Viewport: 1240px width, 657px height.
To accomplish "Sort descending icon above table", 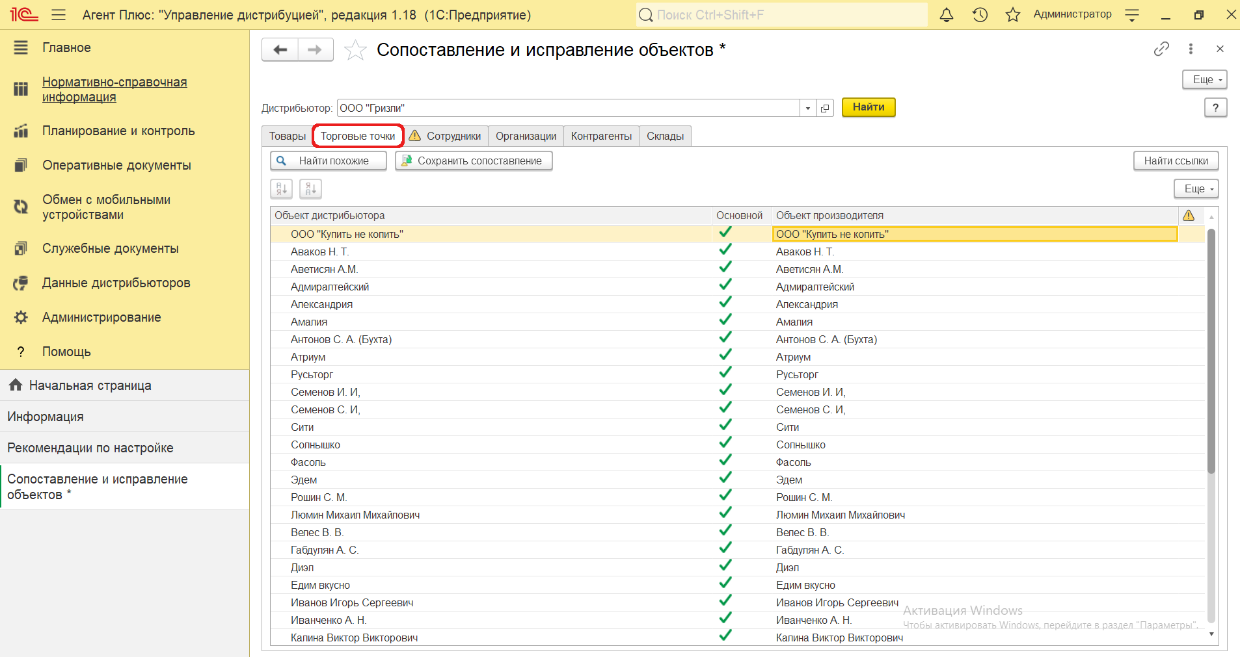I will (x=310, y=189).
